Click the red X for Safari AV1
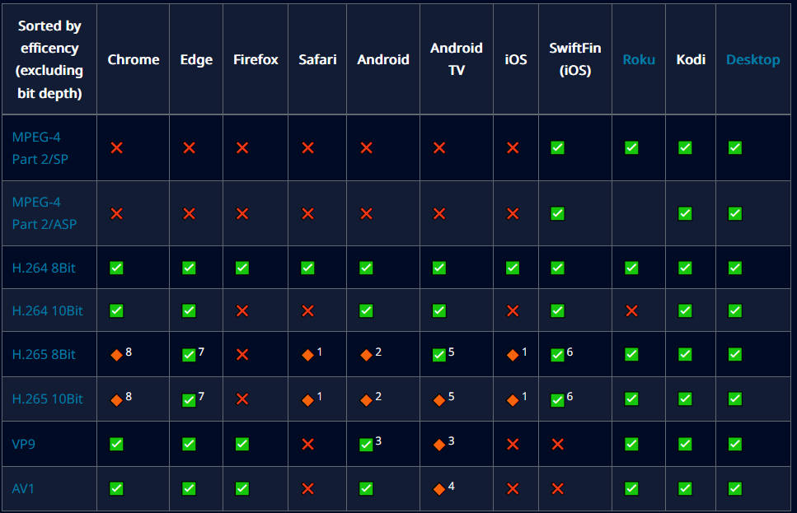This screenshot has width=797, height=513. pyautogui.click(x=307, y=488)
